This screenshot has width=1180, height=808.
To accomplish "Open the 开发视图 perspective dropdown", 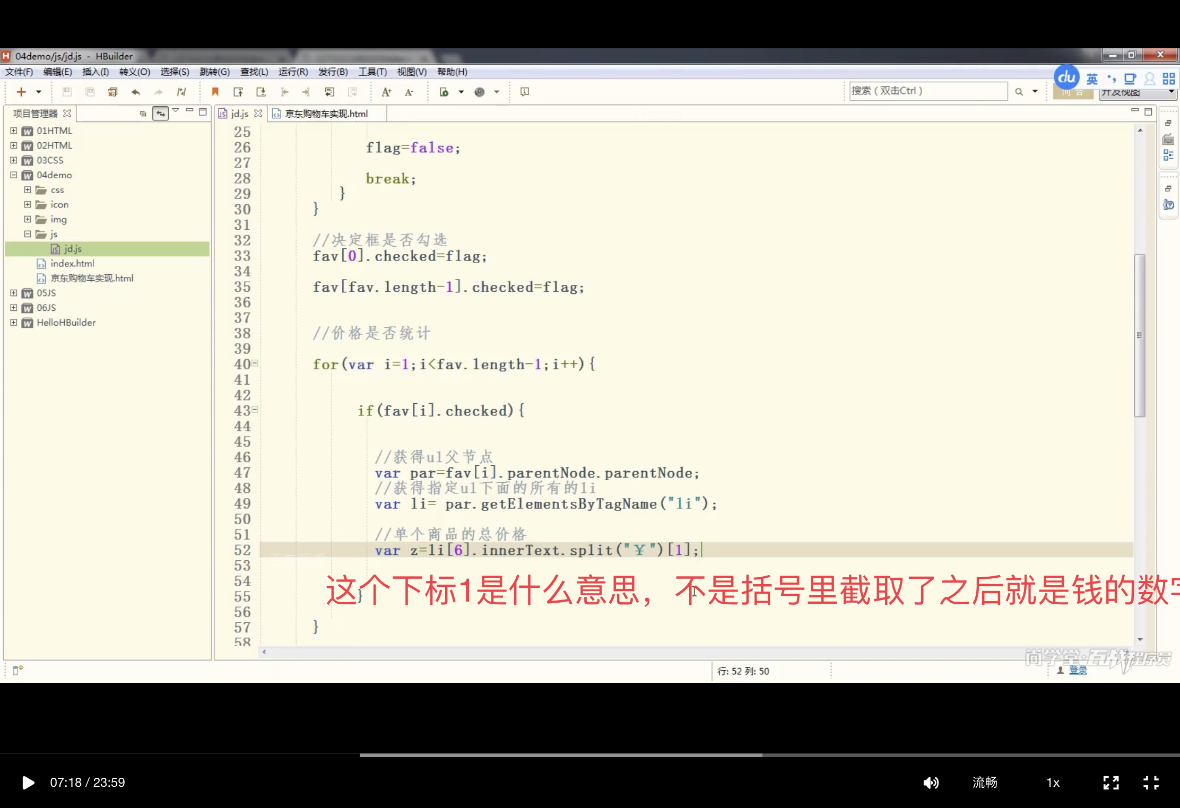I will [x=1137, y=92].
